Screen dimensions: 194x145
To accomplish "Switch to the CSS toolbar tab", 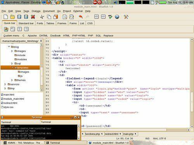I will point(90,23).
